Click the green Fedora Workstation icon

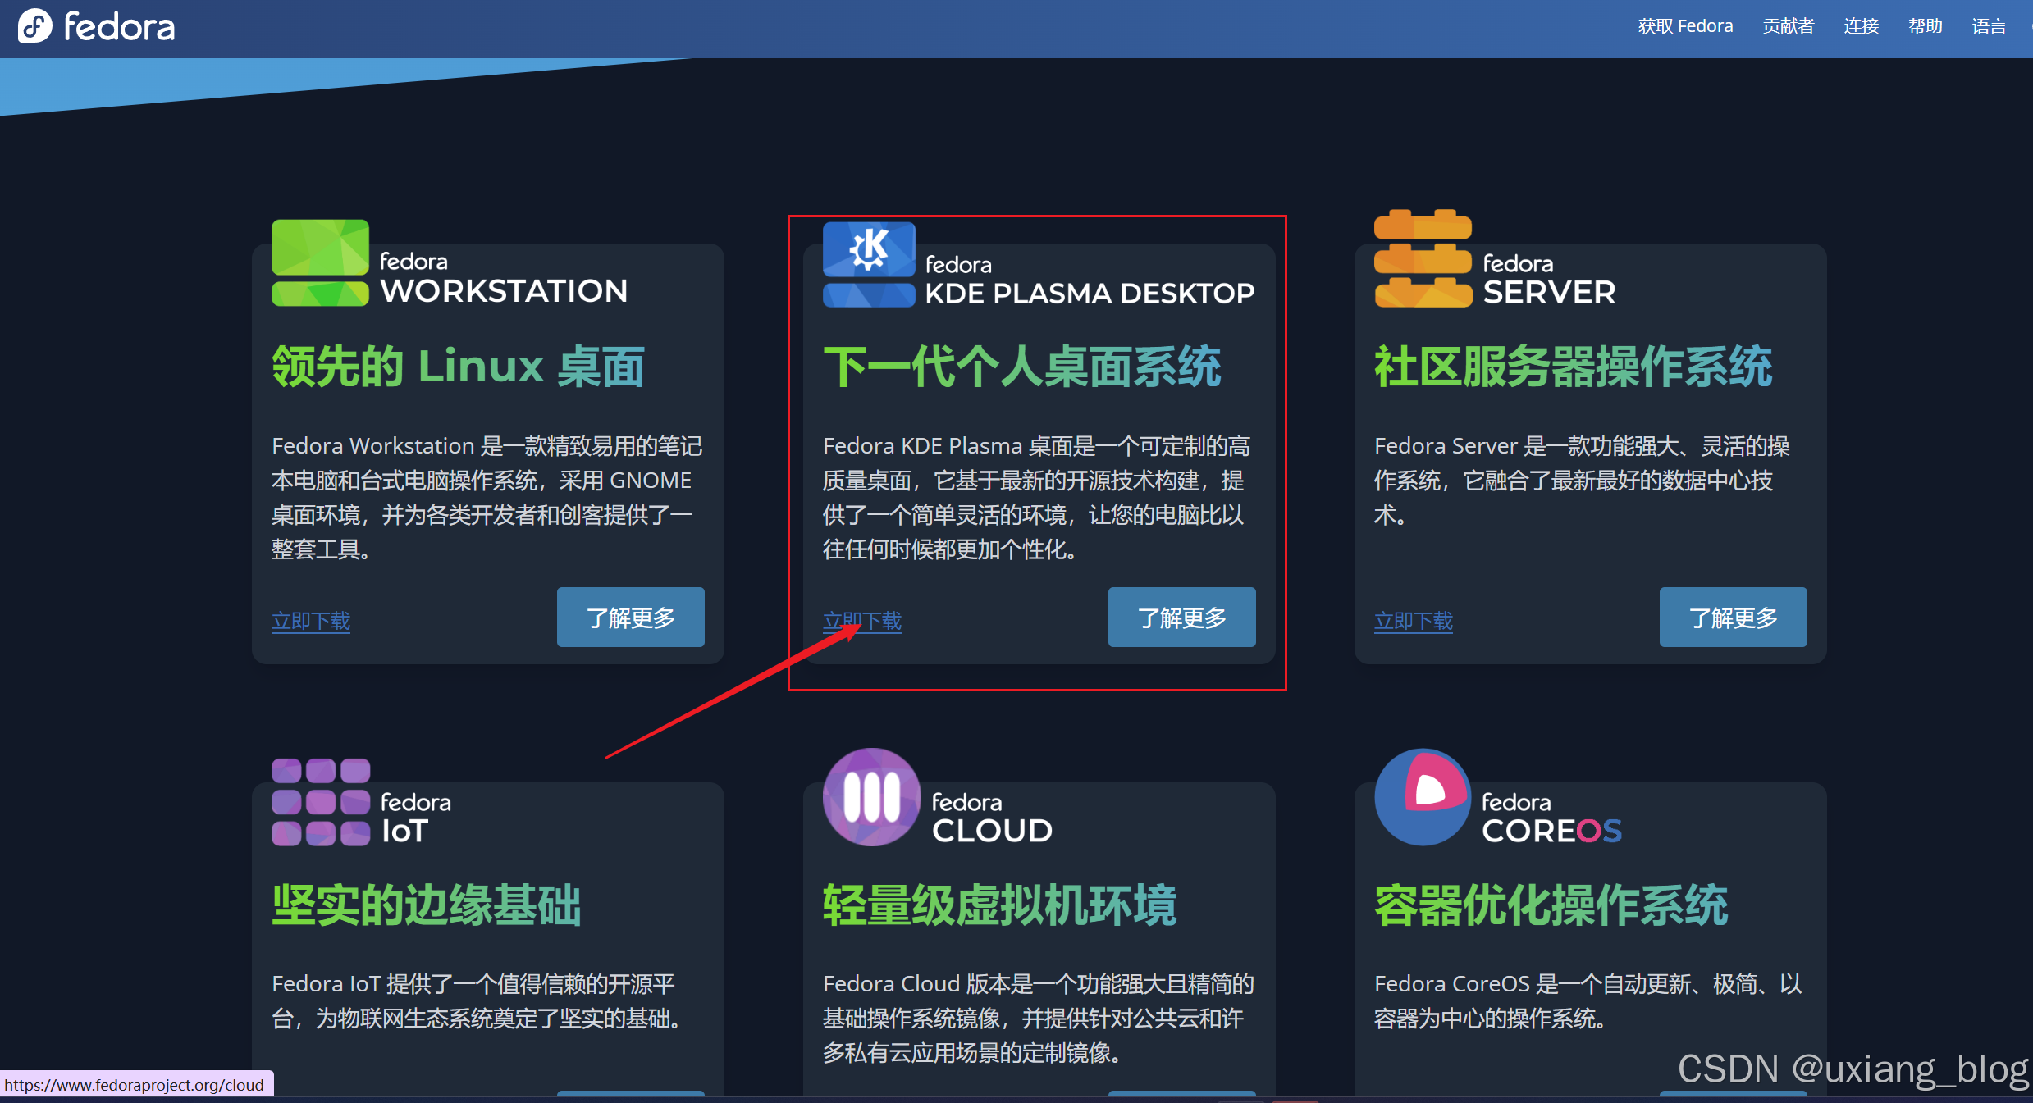click(x=320, y=262)
